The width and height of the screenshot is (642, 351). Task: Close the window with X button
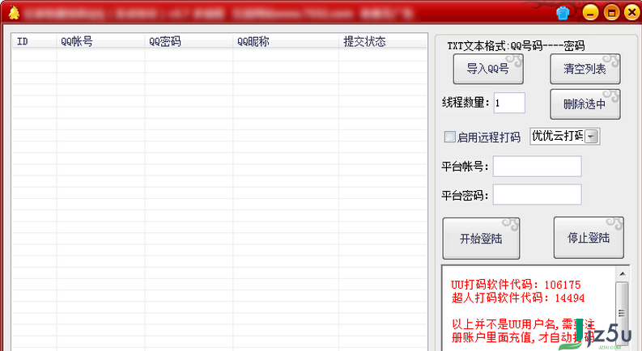point(631,13)
